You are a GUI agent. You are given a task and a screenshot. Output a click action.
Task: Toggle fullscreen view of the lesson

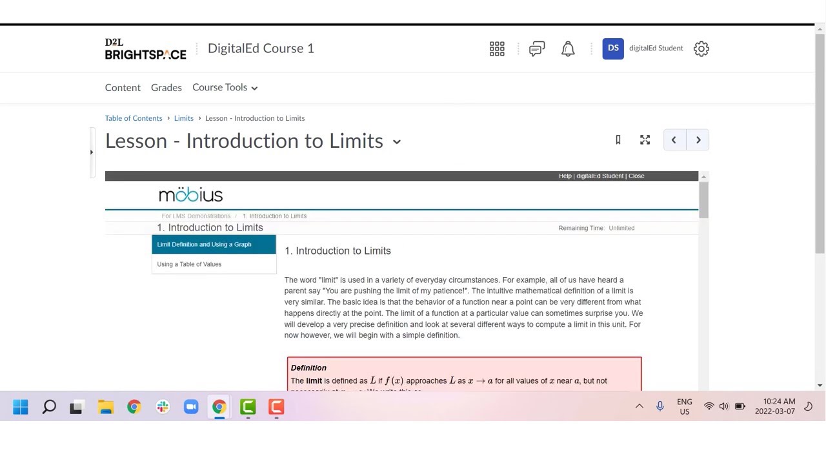(x=645, y=140)
